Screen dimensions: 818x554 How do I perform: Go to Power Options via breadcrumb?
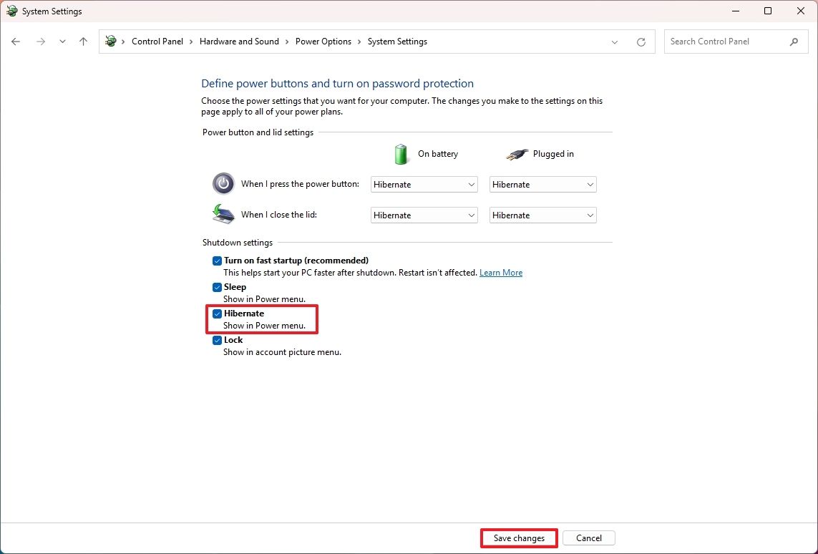pos(323,42)
